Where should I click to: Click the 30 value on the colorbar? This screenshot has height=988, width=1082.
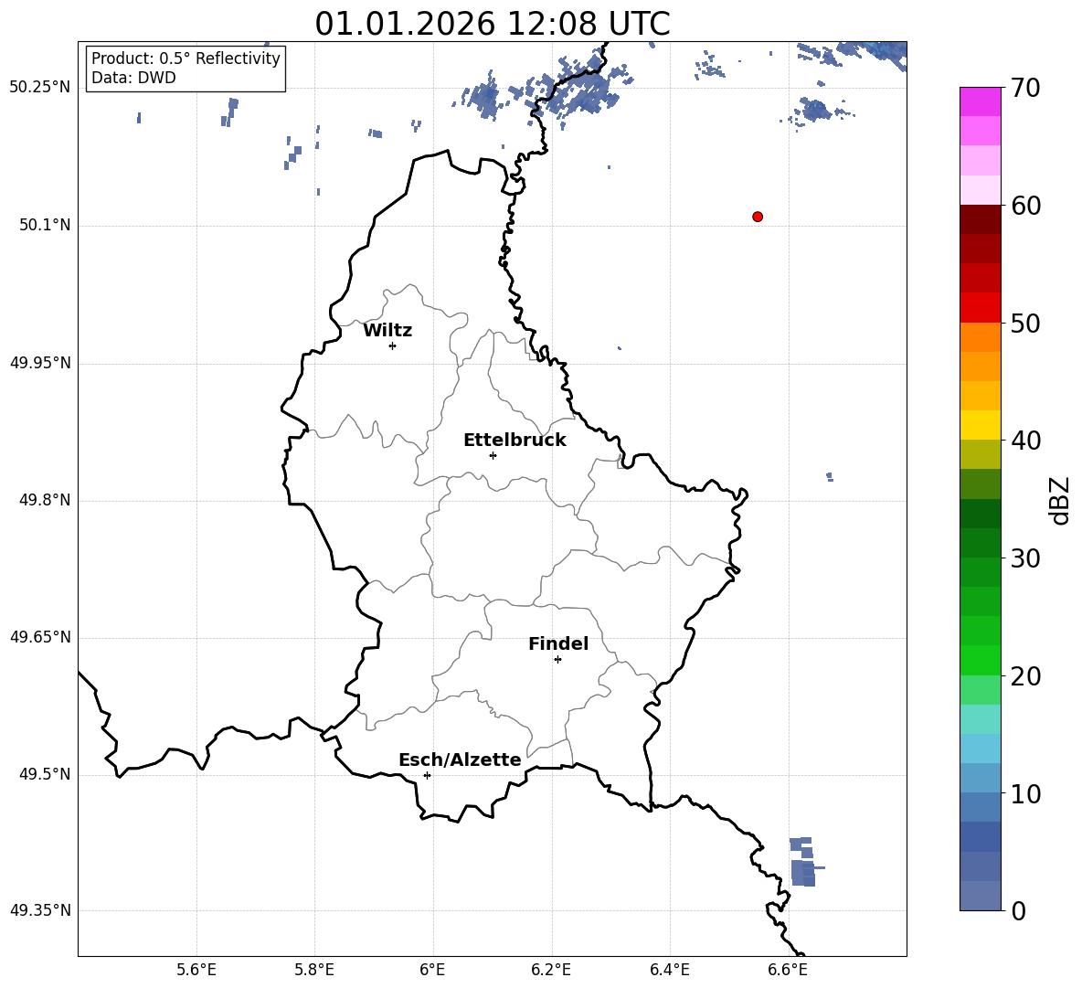point(1024,558)
